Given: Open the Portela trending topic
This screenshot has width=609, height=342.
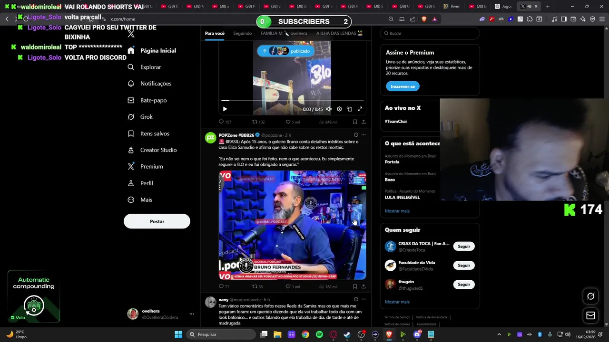Looking at the screenshot, I should (x=392, y=162).
